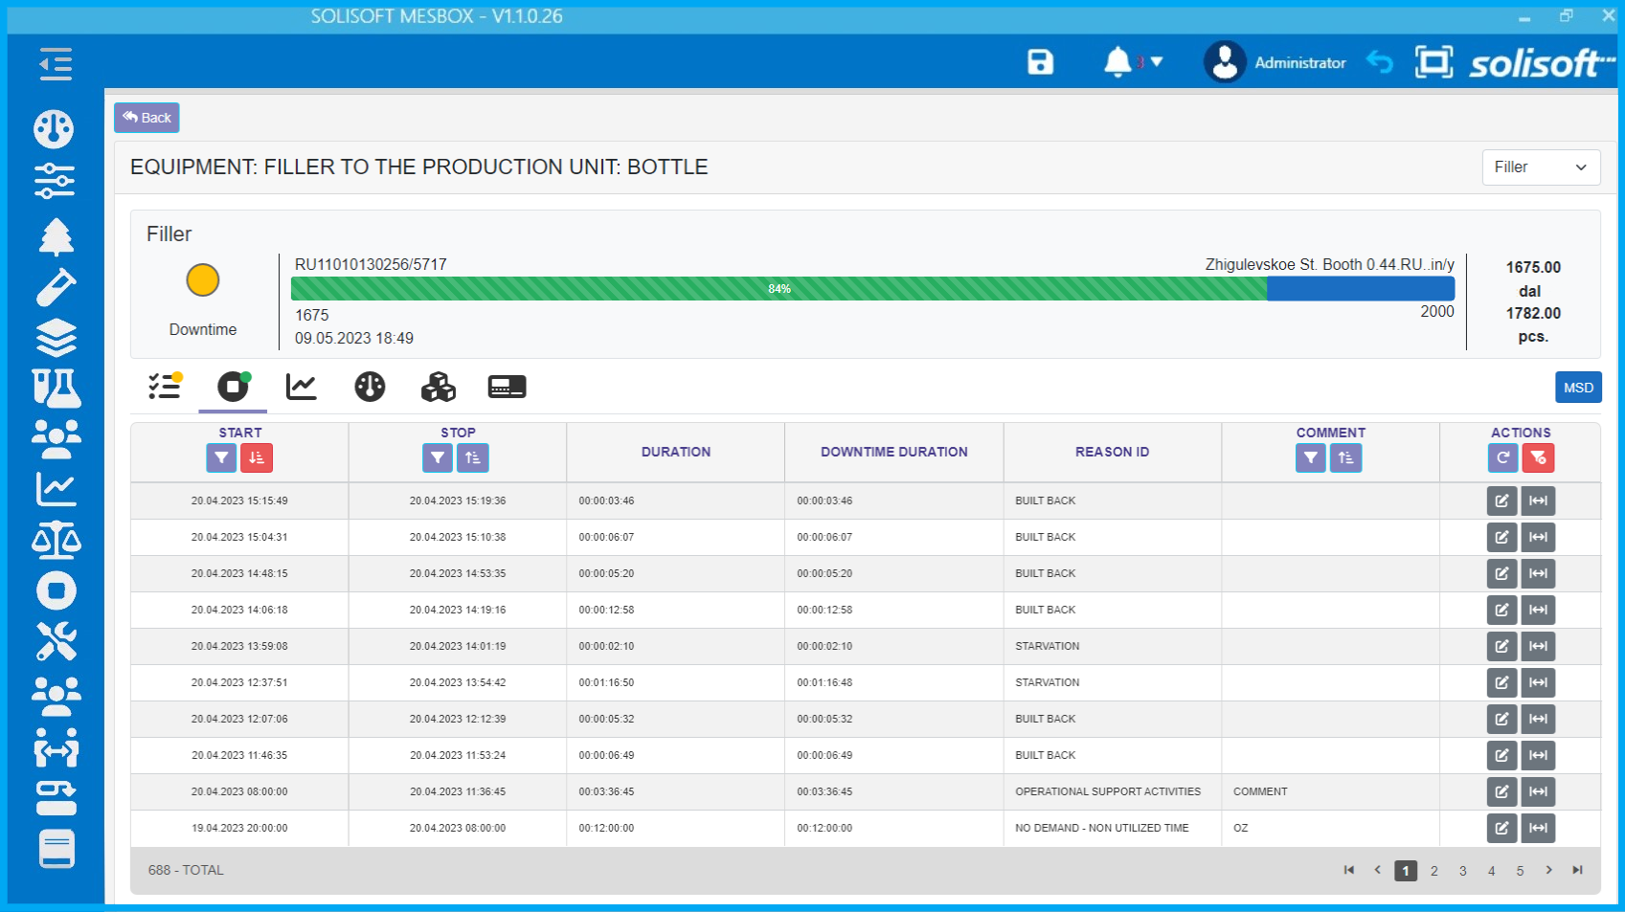The image size is (1625, 912).
Task: Filter the STOP column
Action: coord(438,457)
